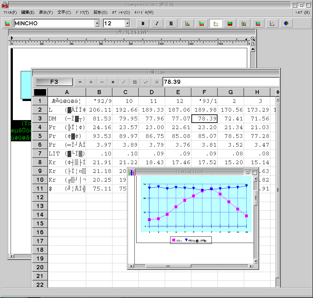Select column A header
This screenshot has width=313, height=298.
(x=67, y=92)
